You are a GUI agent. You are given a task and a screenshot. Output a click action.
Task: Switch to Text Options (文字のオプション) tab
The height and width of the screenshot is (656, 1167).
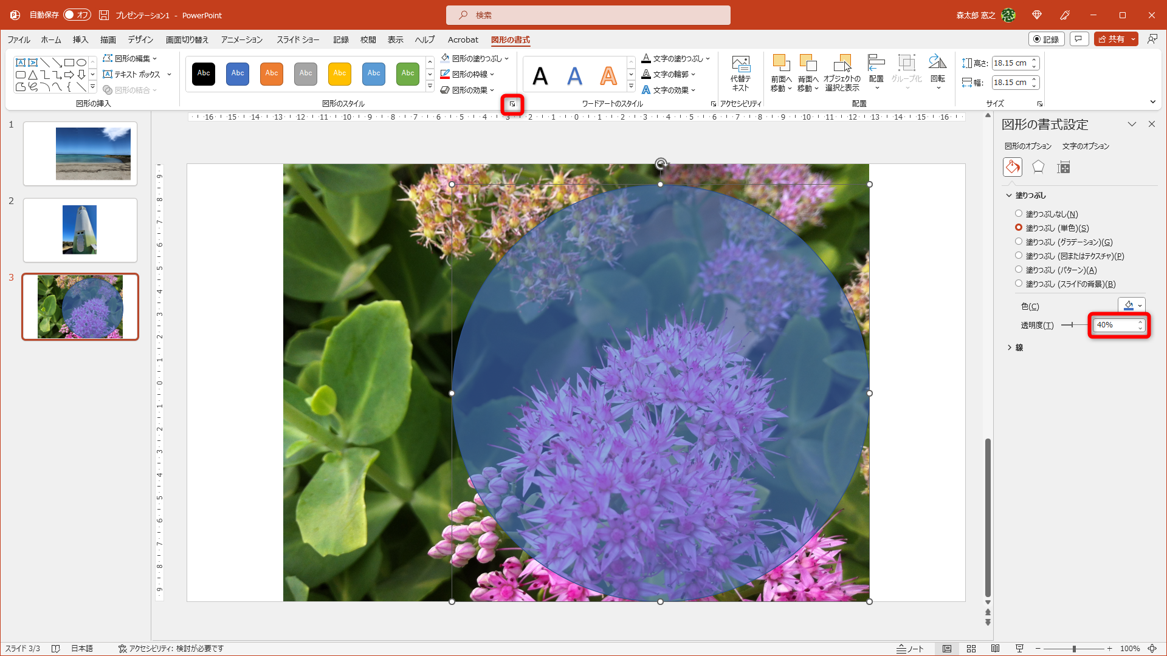[1086, 146]
